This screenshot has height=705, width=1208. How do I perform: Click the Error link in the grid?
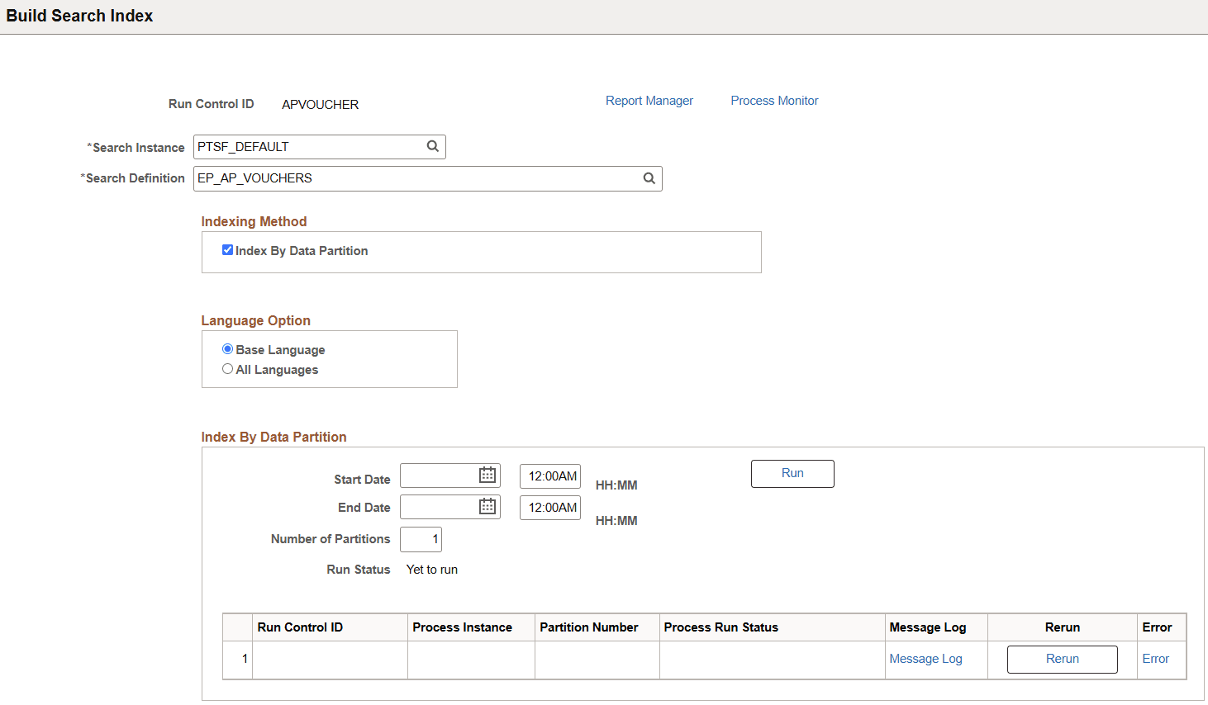point(1154,658)
